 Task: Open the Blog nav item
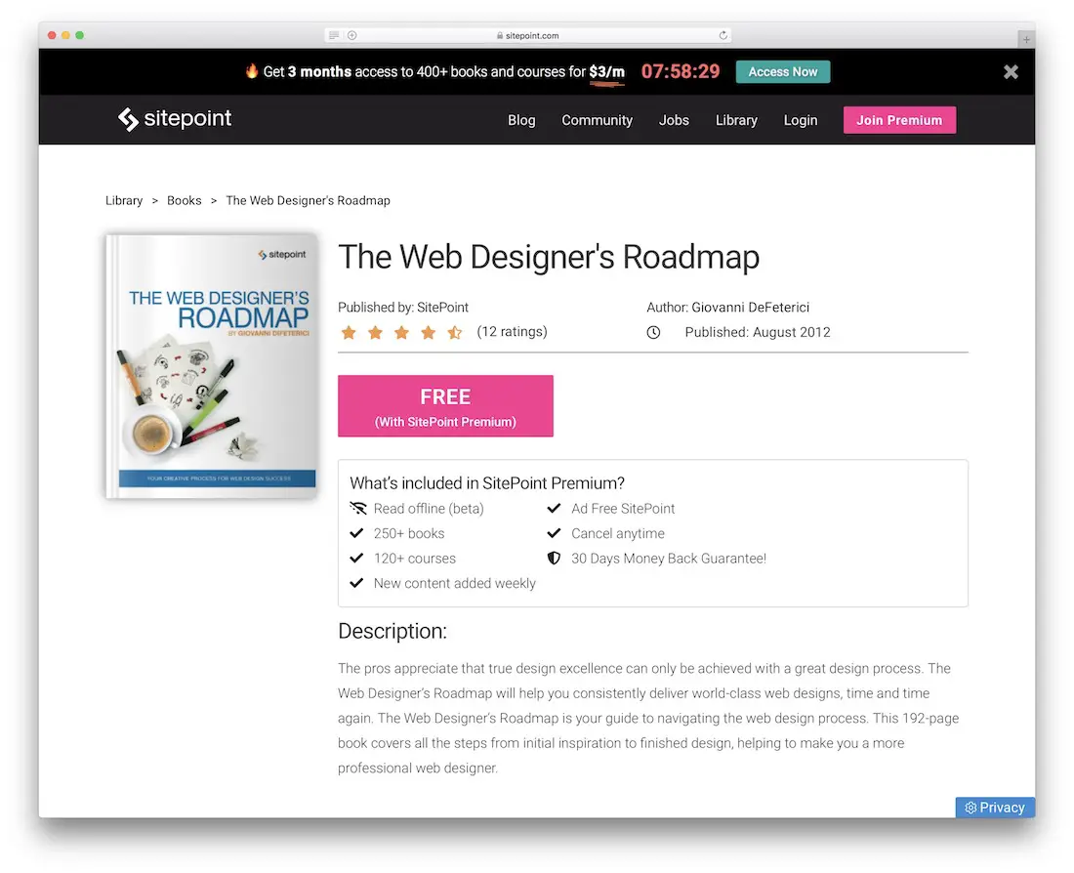click(x=521, y=120)
